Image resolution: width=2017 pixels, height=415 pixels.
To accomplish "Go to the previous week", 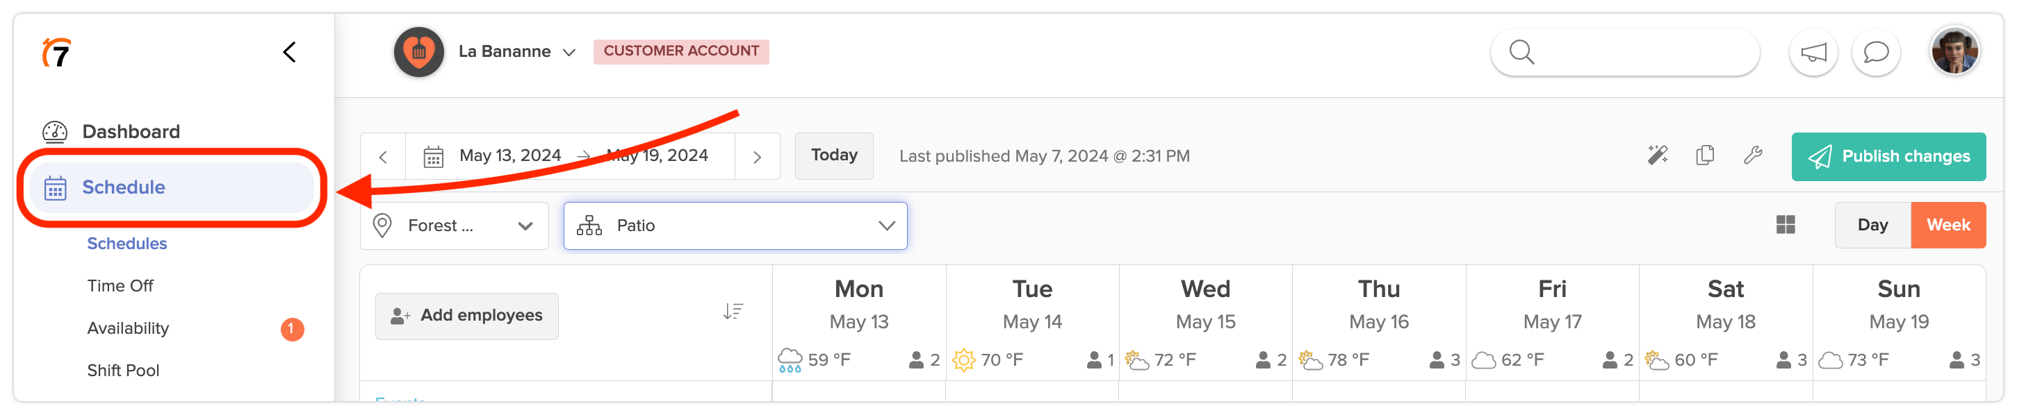I will click(383, 156).
